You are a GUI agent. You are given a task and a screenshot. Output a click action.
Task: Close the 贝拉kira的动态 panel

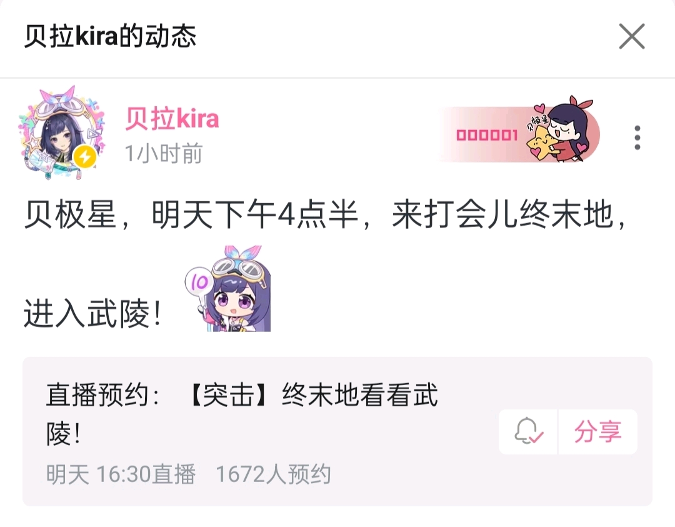[x=631, y=36]
